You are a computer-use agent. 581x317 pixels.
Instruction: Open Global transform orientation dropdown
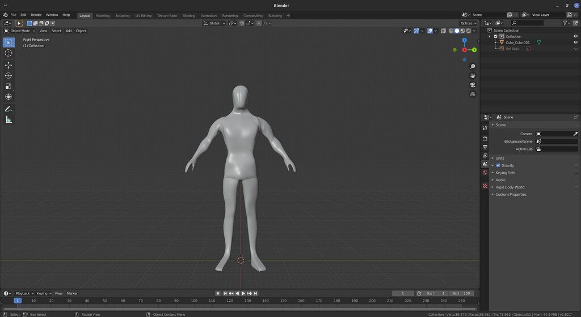point(214,23)
